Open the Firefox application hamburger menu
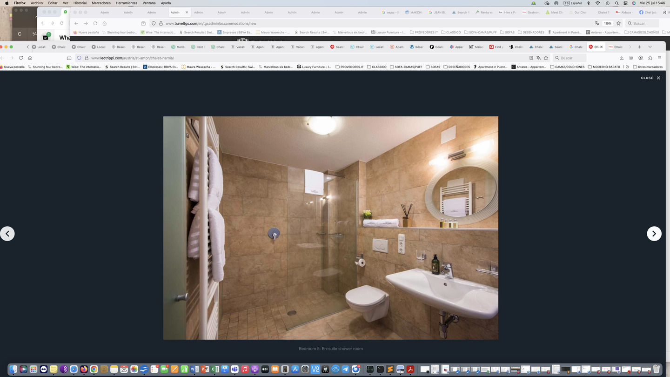Screen dimensions: 670x377 pos(659,58)
